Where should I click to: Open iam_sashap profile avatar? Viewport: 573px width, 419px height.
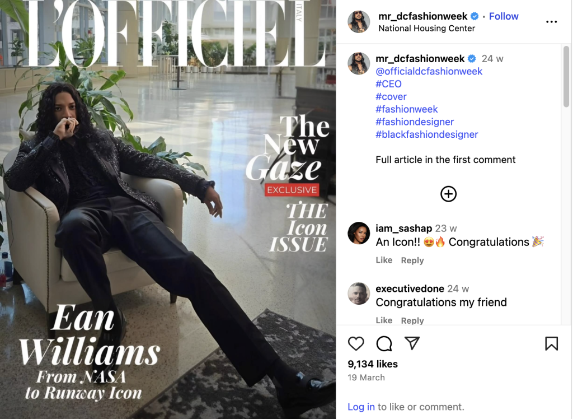(x=359, y=233)
